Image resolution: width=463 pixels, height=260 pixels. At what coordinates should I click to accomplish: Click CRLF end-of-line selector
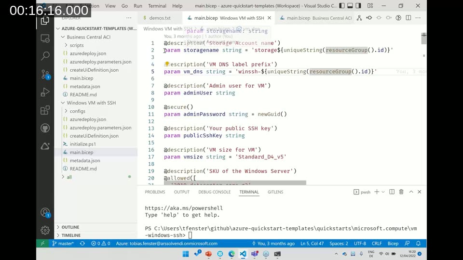click(377, 244)
